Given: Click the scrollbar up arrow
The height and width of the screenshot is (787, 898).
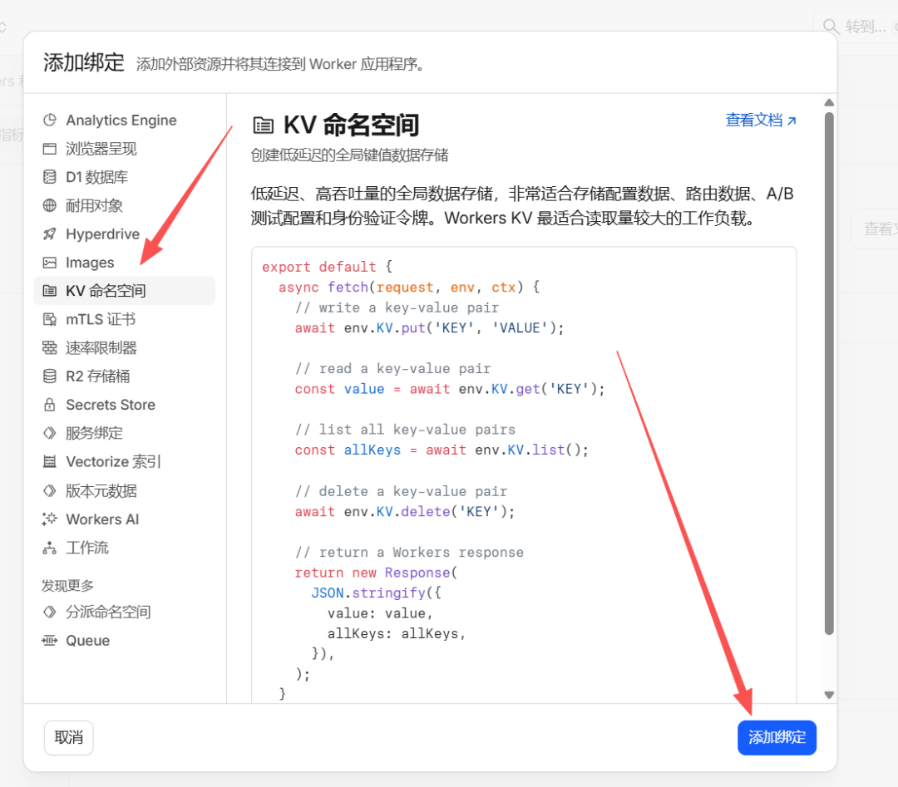Looking at the screenshot, I should 829,103.
